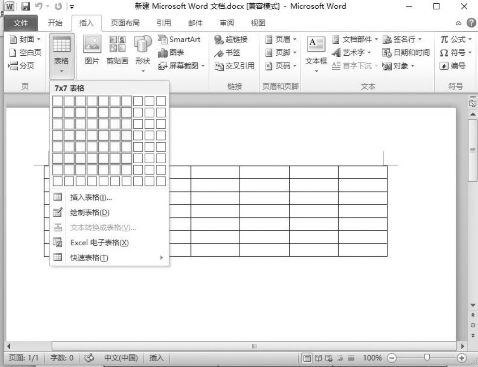
Task: Open the 剪贴画 (Clip Art) button
Action: [x=117, y=50]
